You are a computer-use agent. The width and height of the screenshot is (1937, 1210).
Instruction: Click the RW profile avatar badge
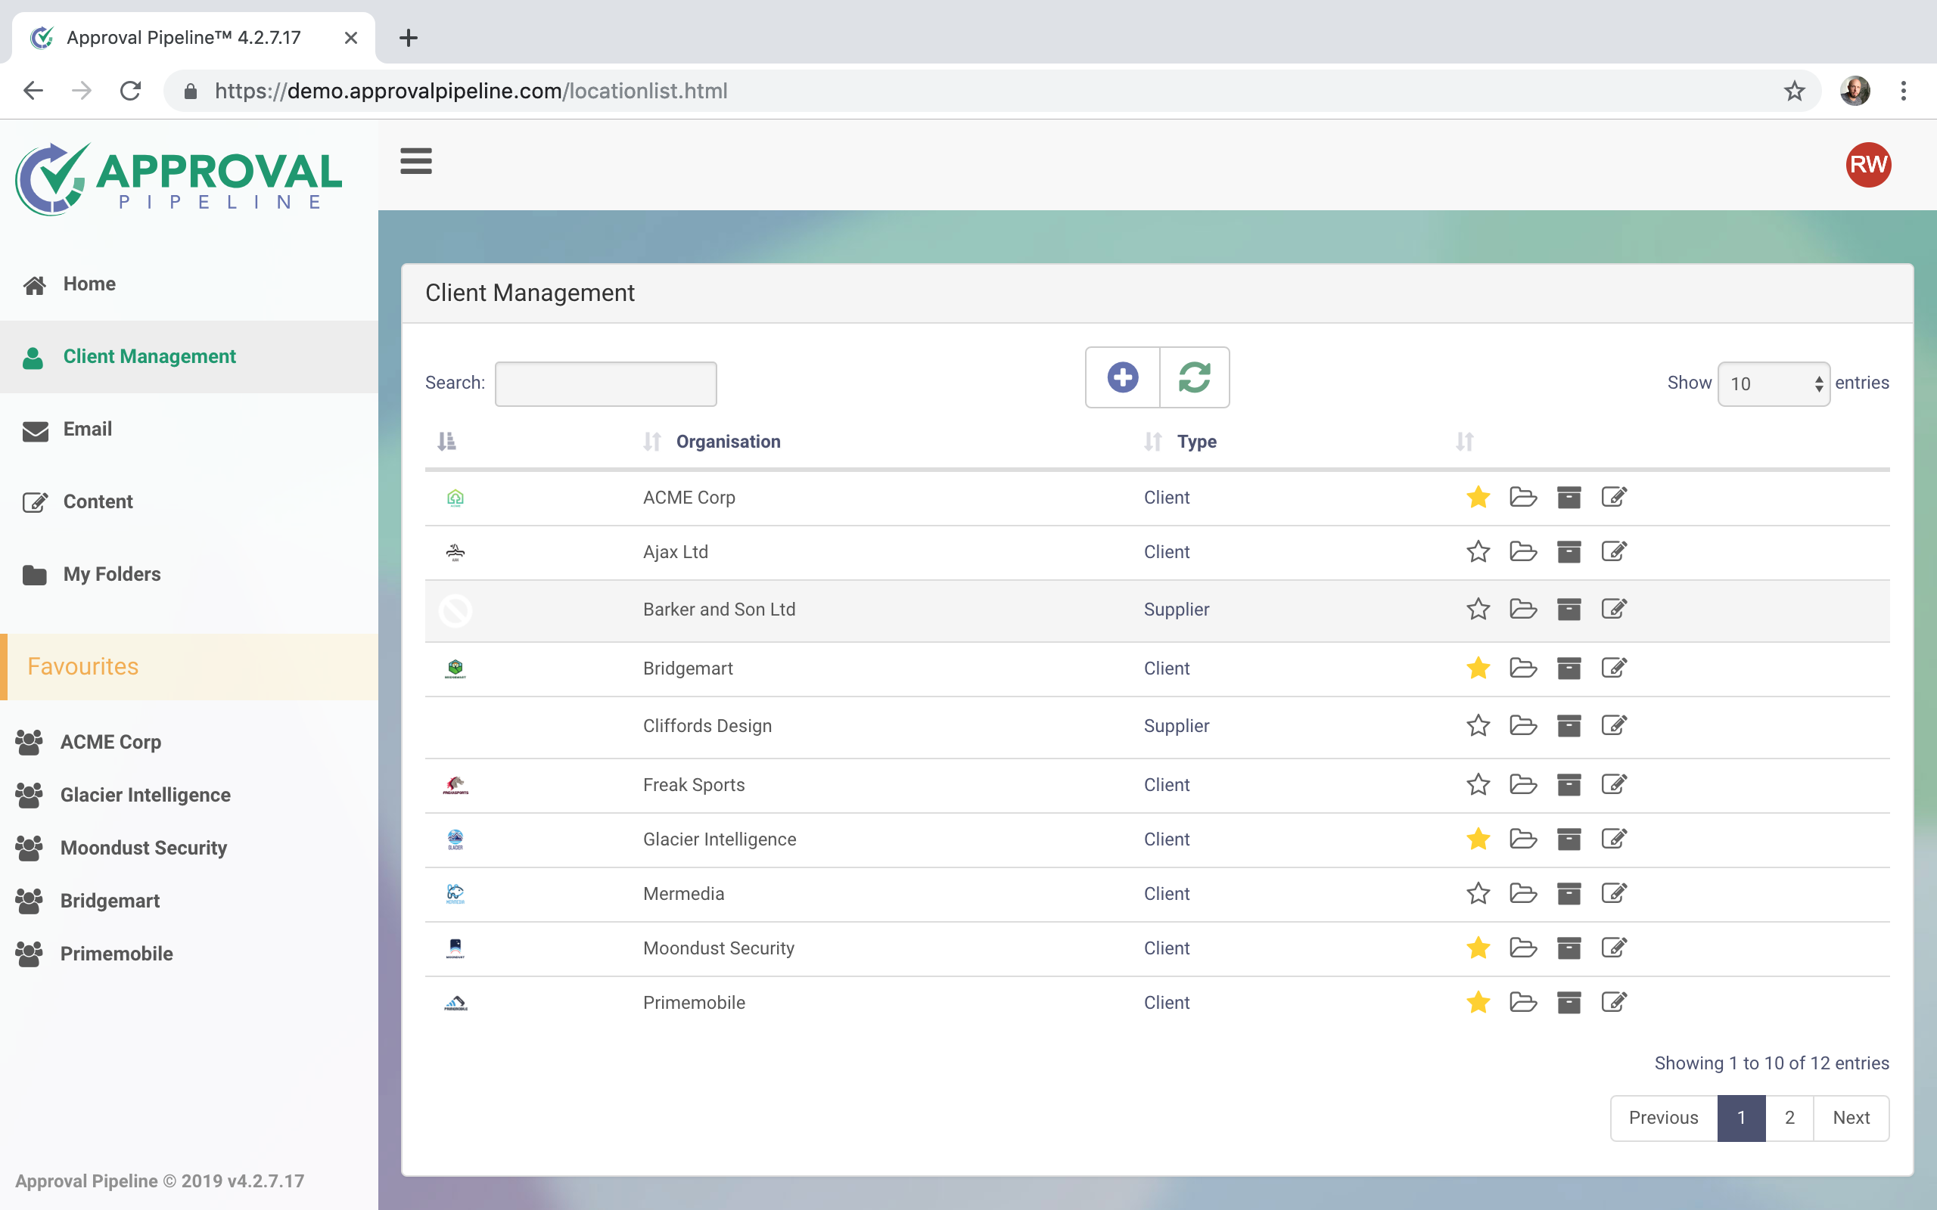[1867, 165]
